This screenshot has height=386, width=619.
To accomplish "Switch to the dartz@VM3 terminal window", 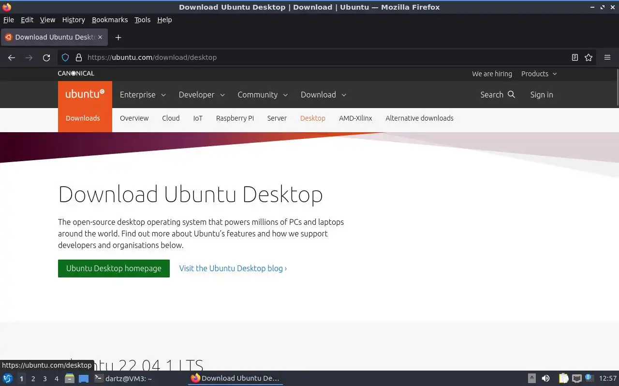I will [124, 379].
